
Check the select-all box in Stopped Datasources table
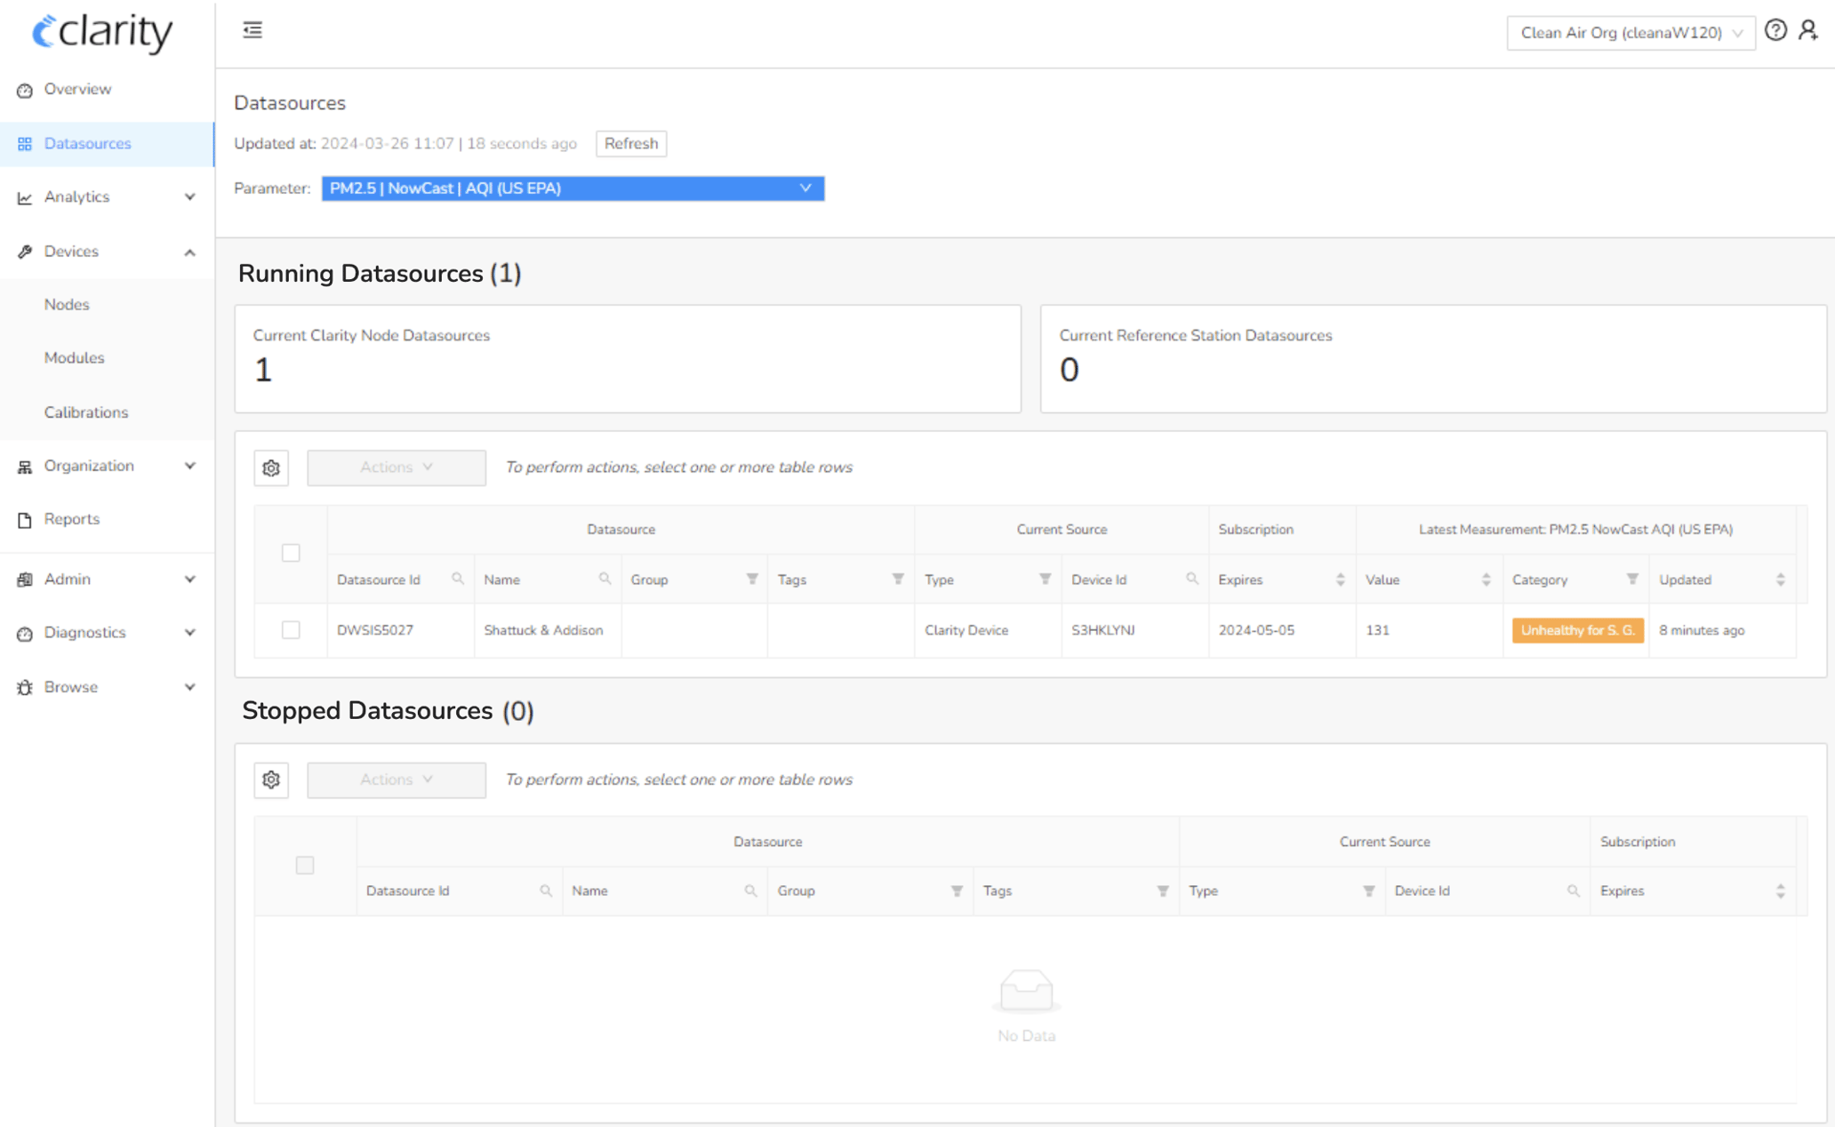305,864
